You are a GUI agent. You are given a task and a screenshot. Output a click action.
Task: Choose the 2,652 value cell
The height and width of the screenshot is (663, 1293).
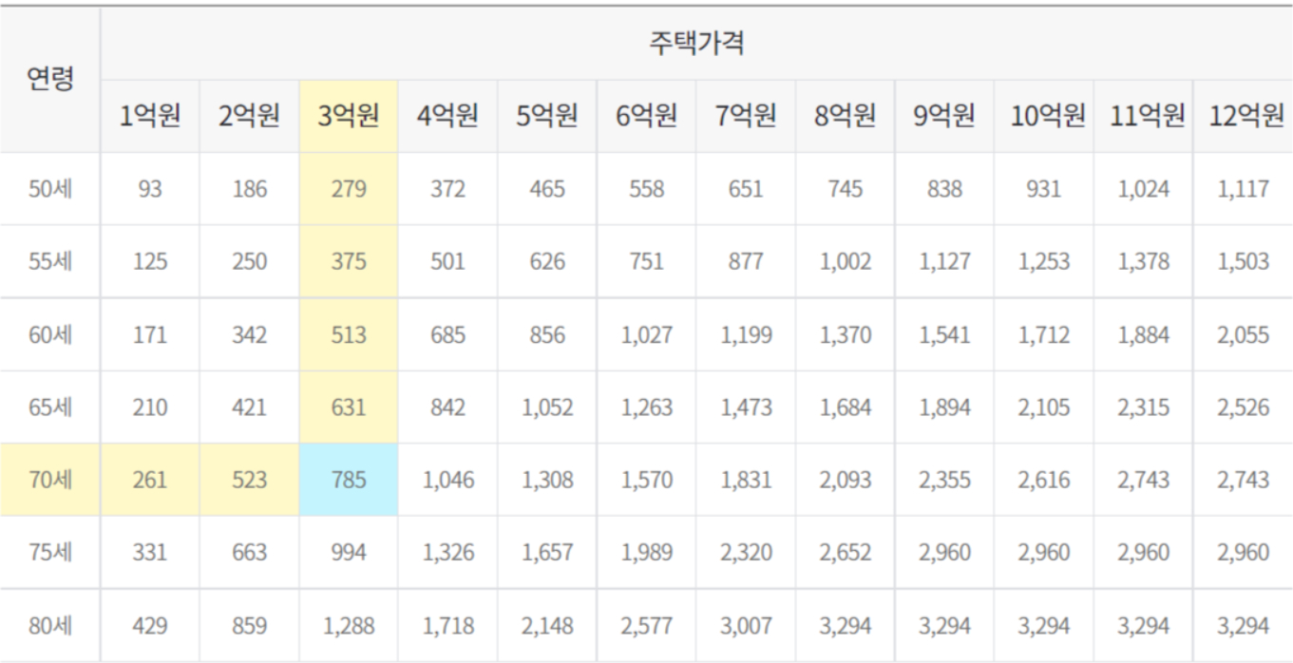point(845,552)
